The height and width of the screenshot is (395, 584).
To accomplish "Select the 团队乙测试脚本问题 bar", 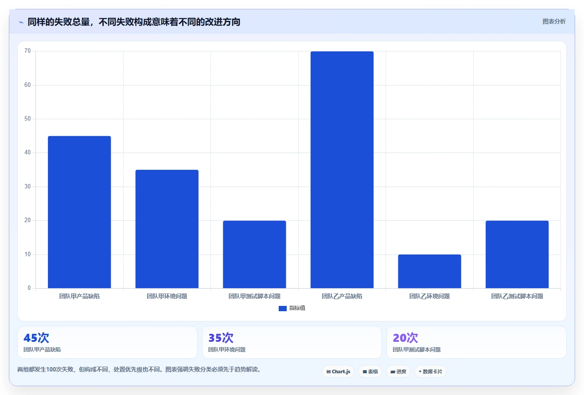I will coord(517,254).
